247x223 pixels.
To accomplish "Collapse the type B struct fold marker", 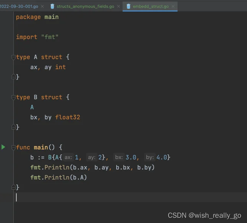I will [x=13, y=97].
